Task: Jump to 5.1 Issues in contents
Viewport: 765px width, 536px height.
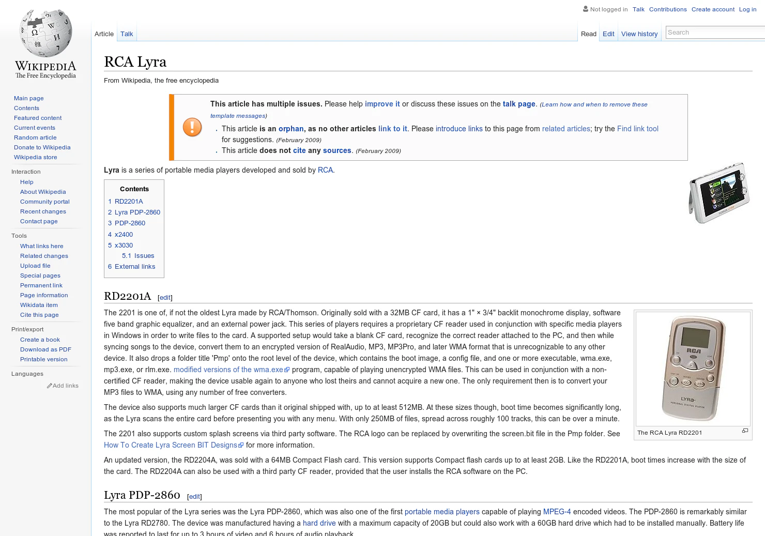Action: pos(138,256)
